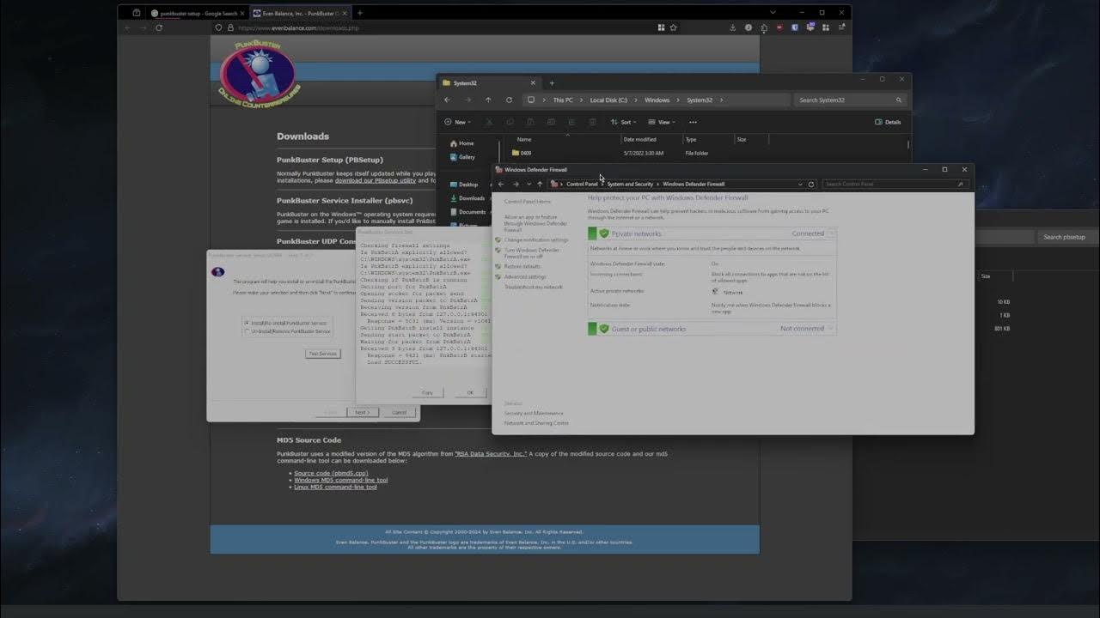Expand System32 breadcrumb chevron in Explorer

721,100
